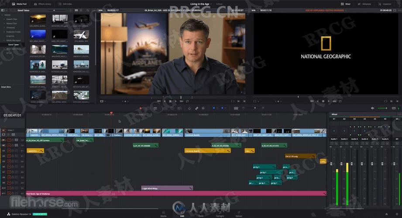Expand the Hawaii Clips bin
The image size is (402, 218).
(x=4, y=19)
